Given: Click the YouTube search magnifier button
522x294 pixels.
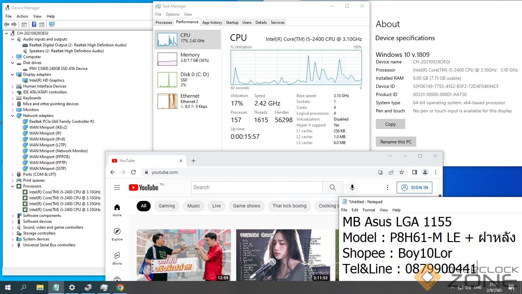Looking at the screenshot, I should click(x=332, y=188).
